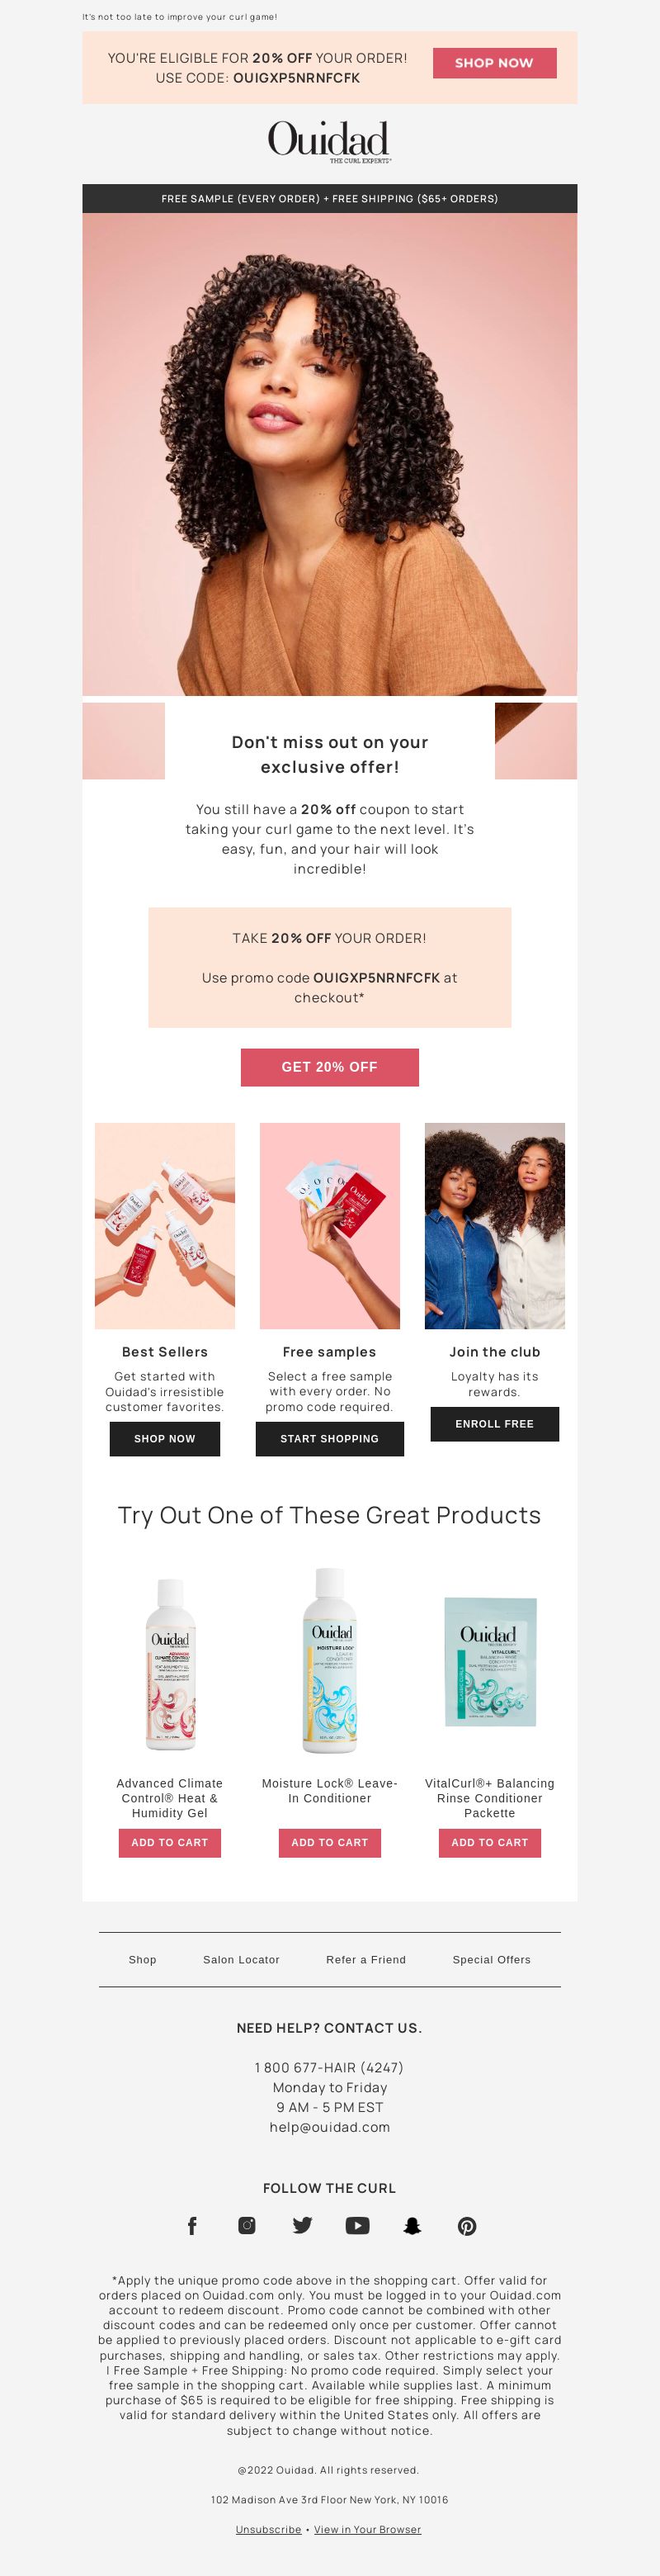Screen dimensions: 660x2576
Task: Open the Refer a Friend menu link
Action: [366, 1959]
